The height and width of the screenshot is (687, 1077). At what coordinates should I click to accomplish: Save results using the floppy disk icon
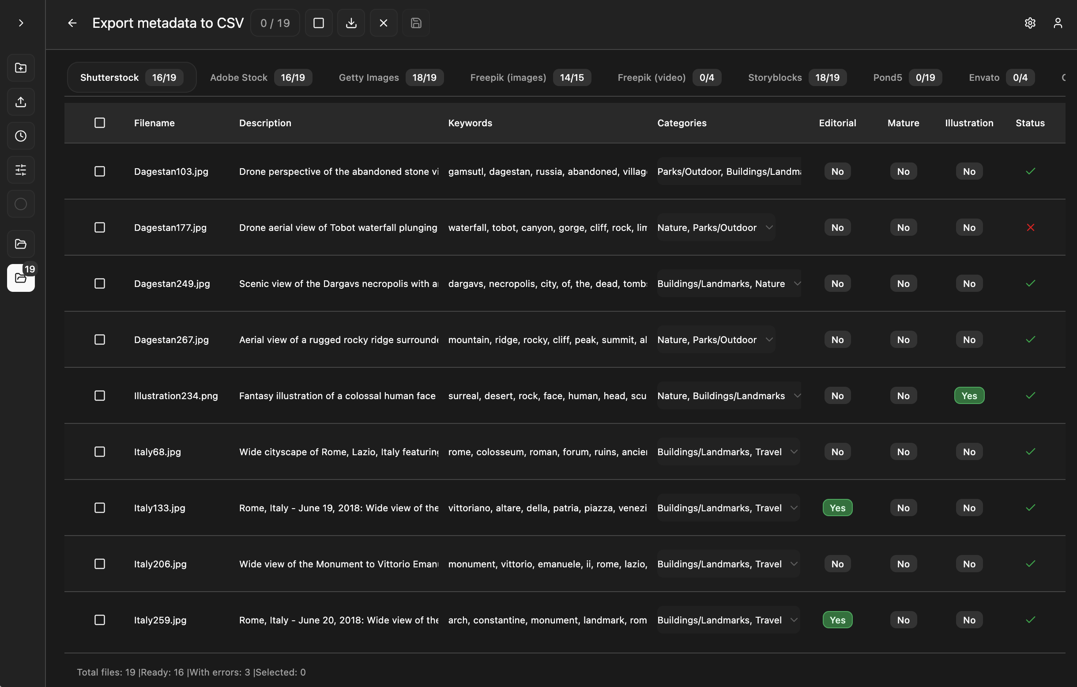[x=415, y=23]
